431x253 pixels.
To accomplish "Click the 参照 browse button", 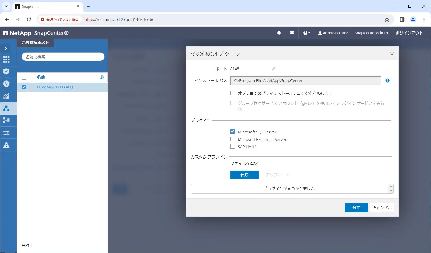I will coord(244,175).
